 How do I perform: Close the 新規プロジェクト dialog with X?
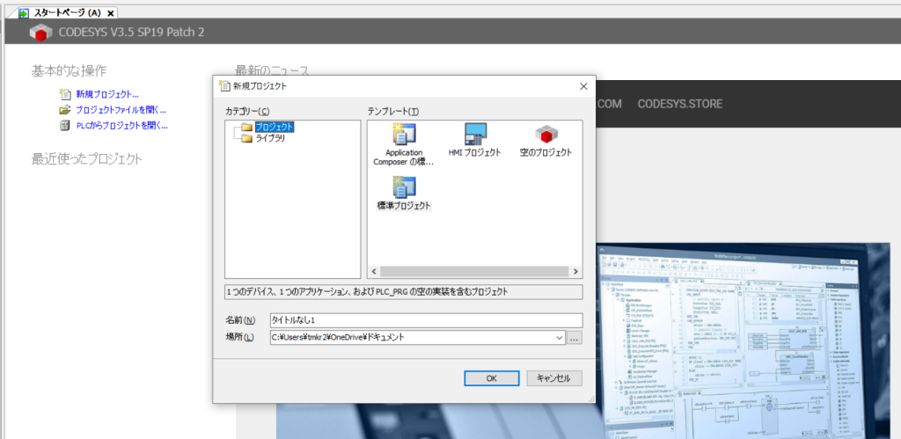tap(583, 87)
